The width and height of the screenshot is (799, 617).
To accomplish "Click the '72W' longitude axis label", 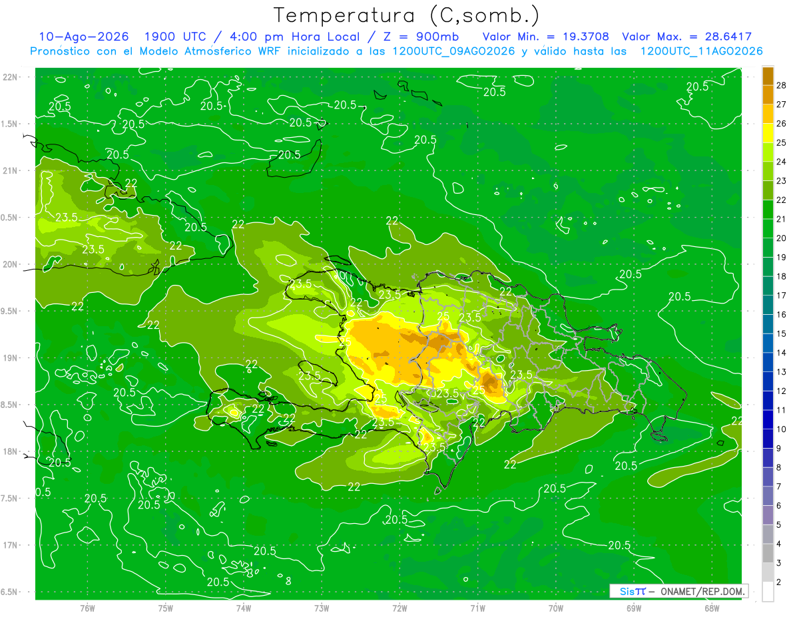I will point(400,608).
